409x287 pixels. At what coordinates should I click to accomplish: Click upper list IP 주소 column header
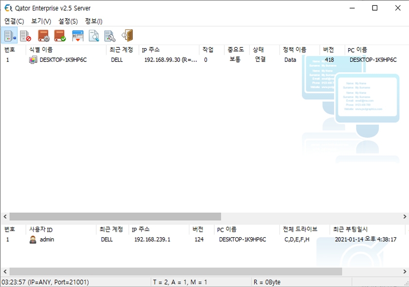[x=169, y=50]
